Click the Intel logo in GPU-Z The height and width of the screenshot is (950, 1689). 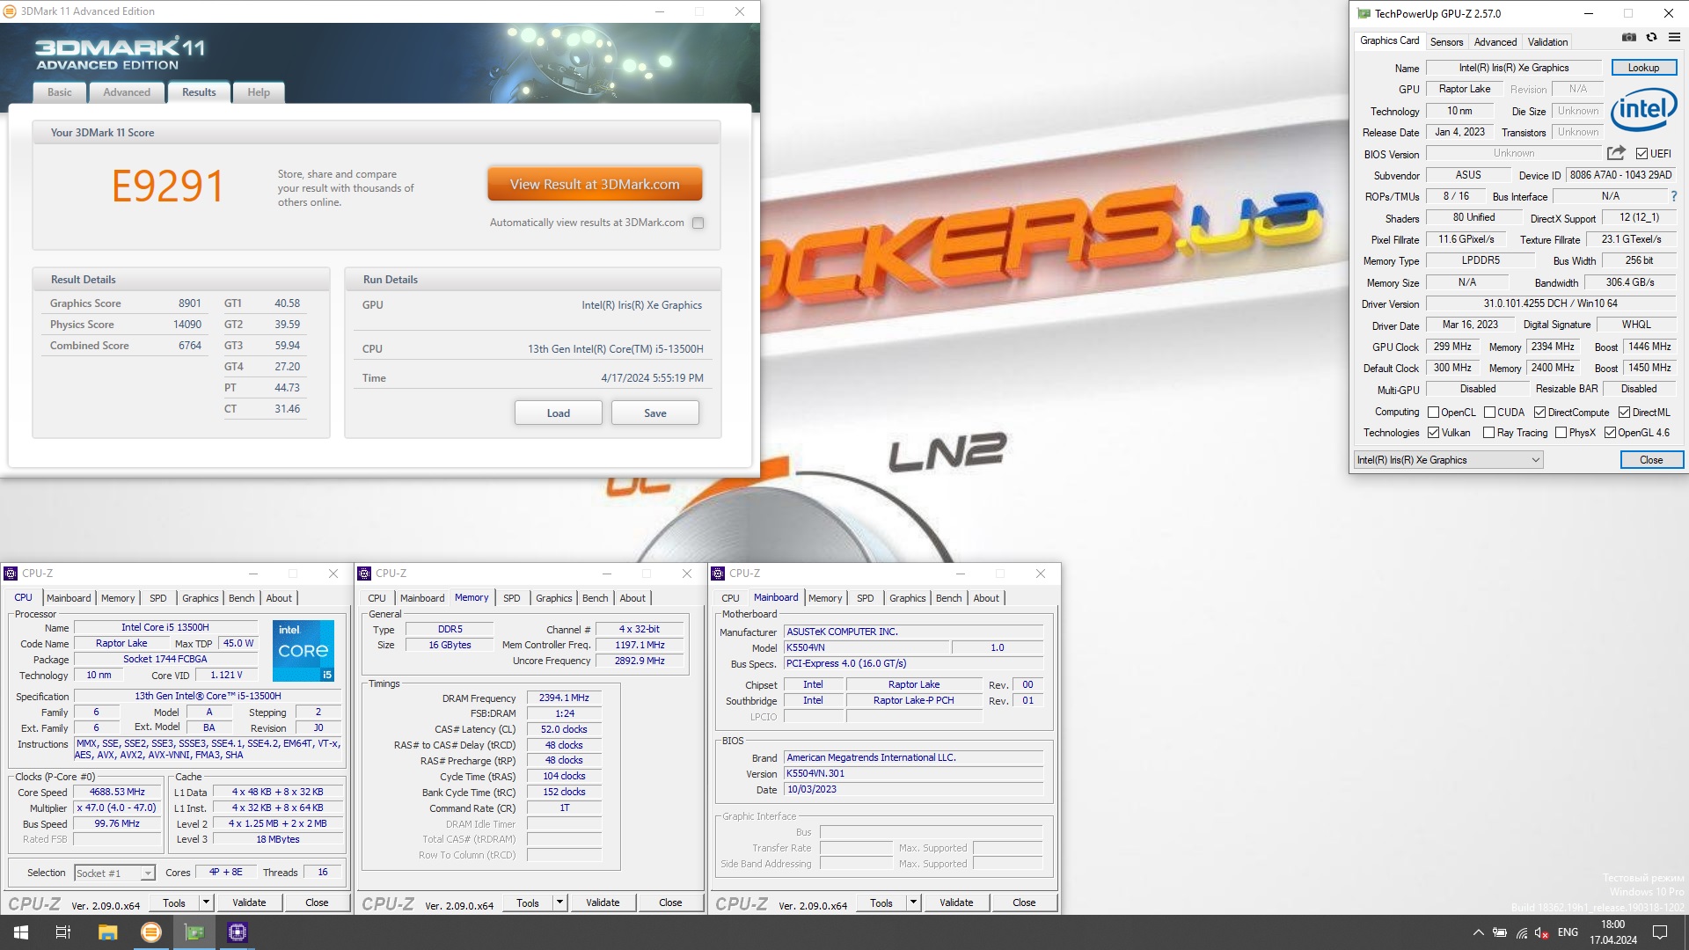pyautogui.click(x=1643, y=110)
